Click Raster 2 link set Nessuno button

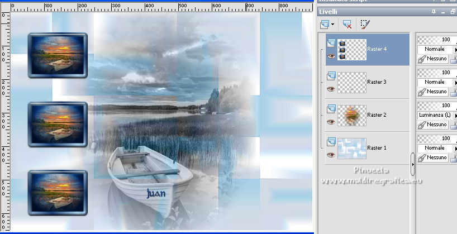(x=433, y=125)
